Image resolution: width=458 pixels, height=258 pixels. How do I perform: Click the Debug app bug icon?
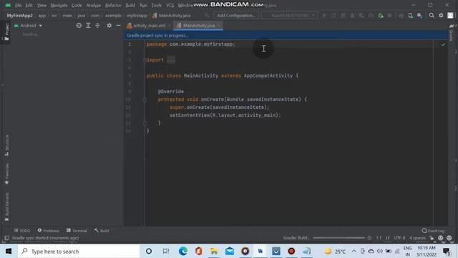click(352, 16)
